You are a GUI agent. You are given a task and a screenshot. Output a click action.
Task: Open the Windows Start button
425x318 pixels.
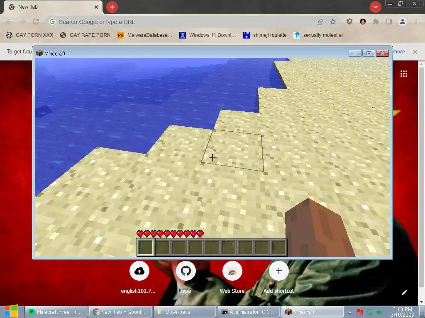[x=11, y=311]
